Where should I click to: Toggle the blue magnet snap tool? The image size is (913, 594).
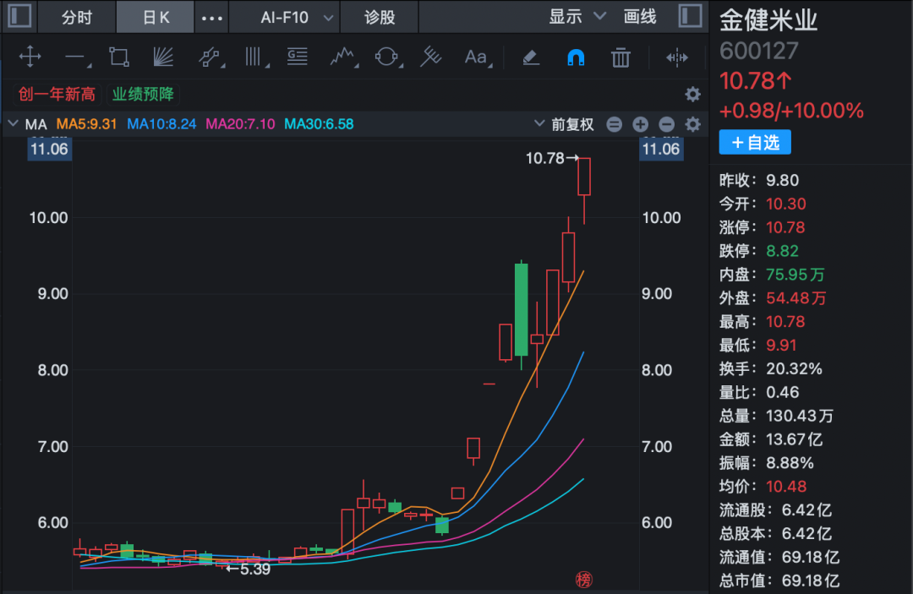click(576, 57)
